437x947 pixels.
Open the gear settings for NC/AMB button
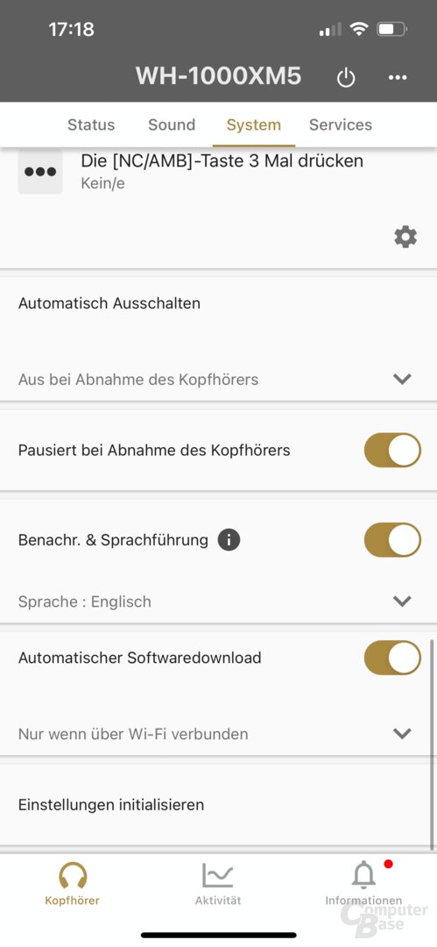[x=405, y=237]
